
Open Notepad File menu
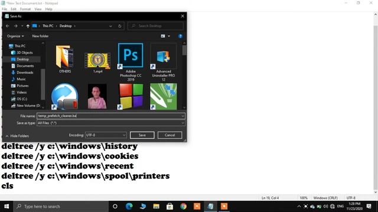[5, 9]
